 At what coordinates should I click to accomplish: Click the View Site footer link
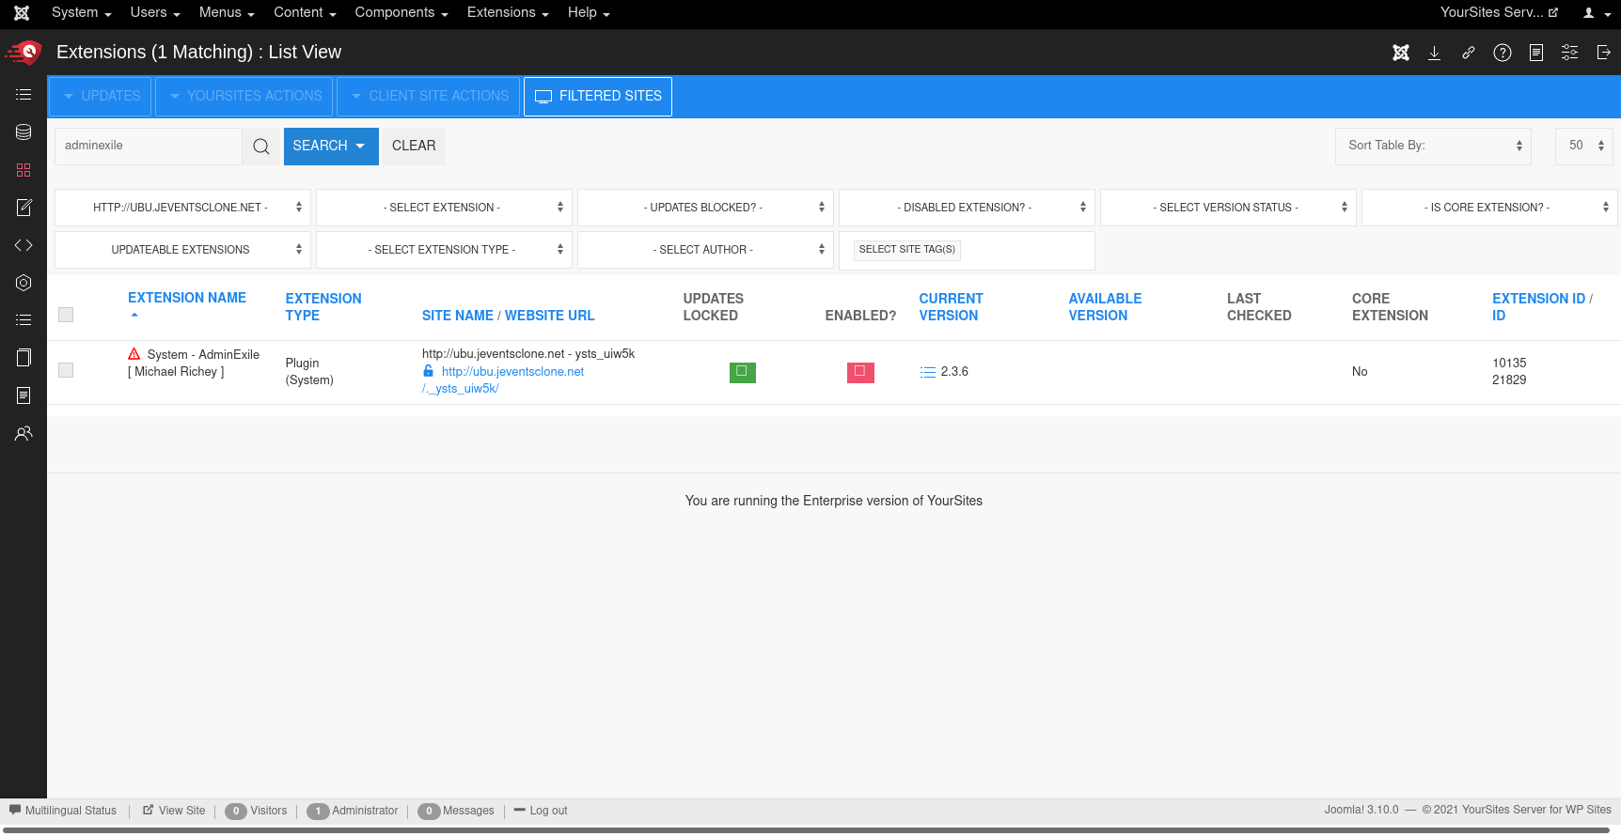[174, 811]
